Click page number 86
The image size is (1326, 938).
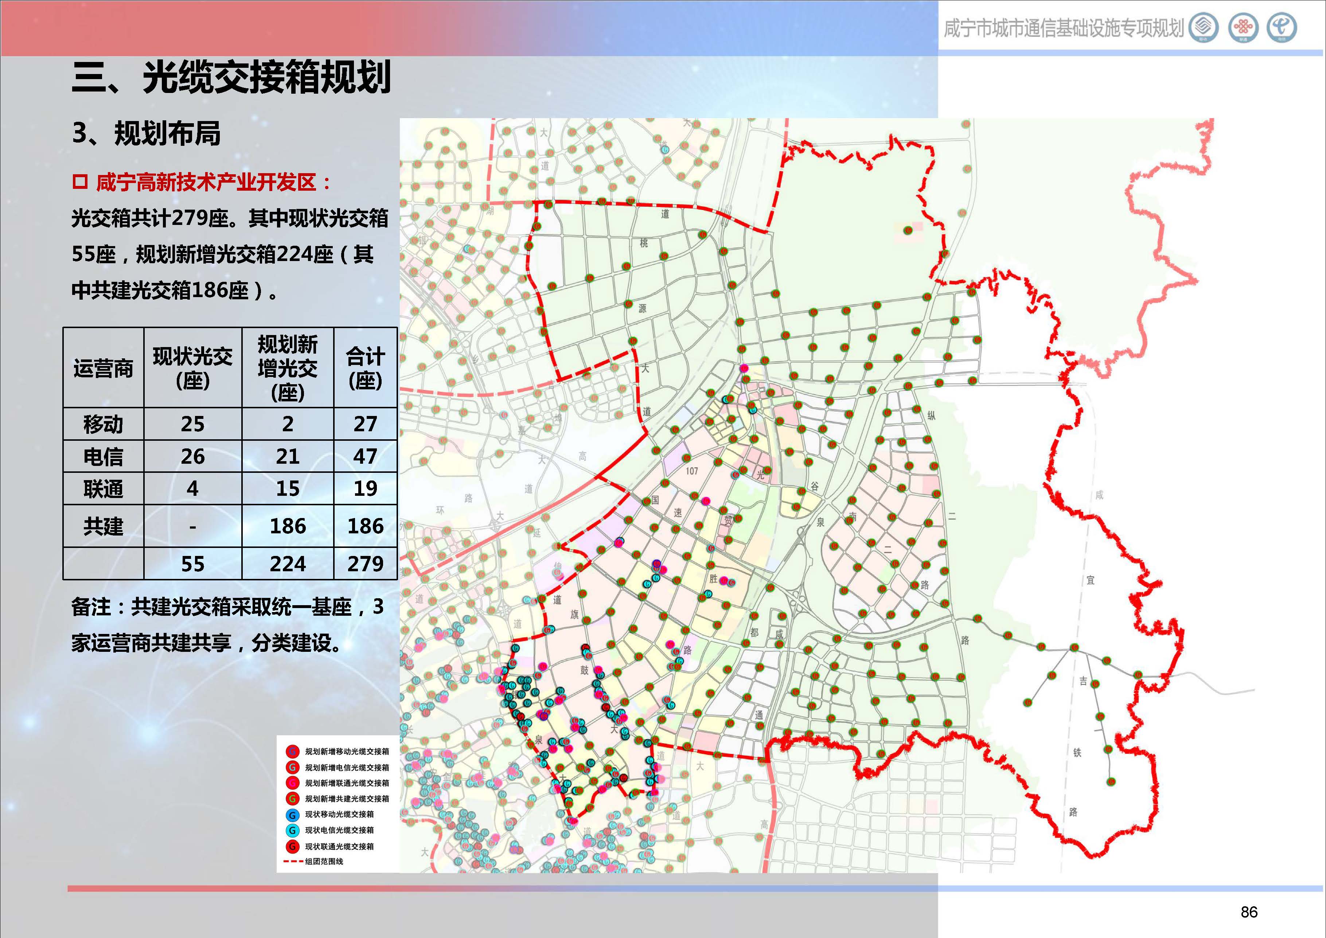coord(1249,912)
